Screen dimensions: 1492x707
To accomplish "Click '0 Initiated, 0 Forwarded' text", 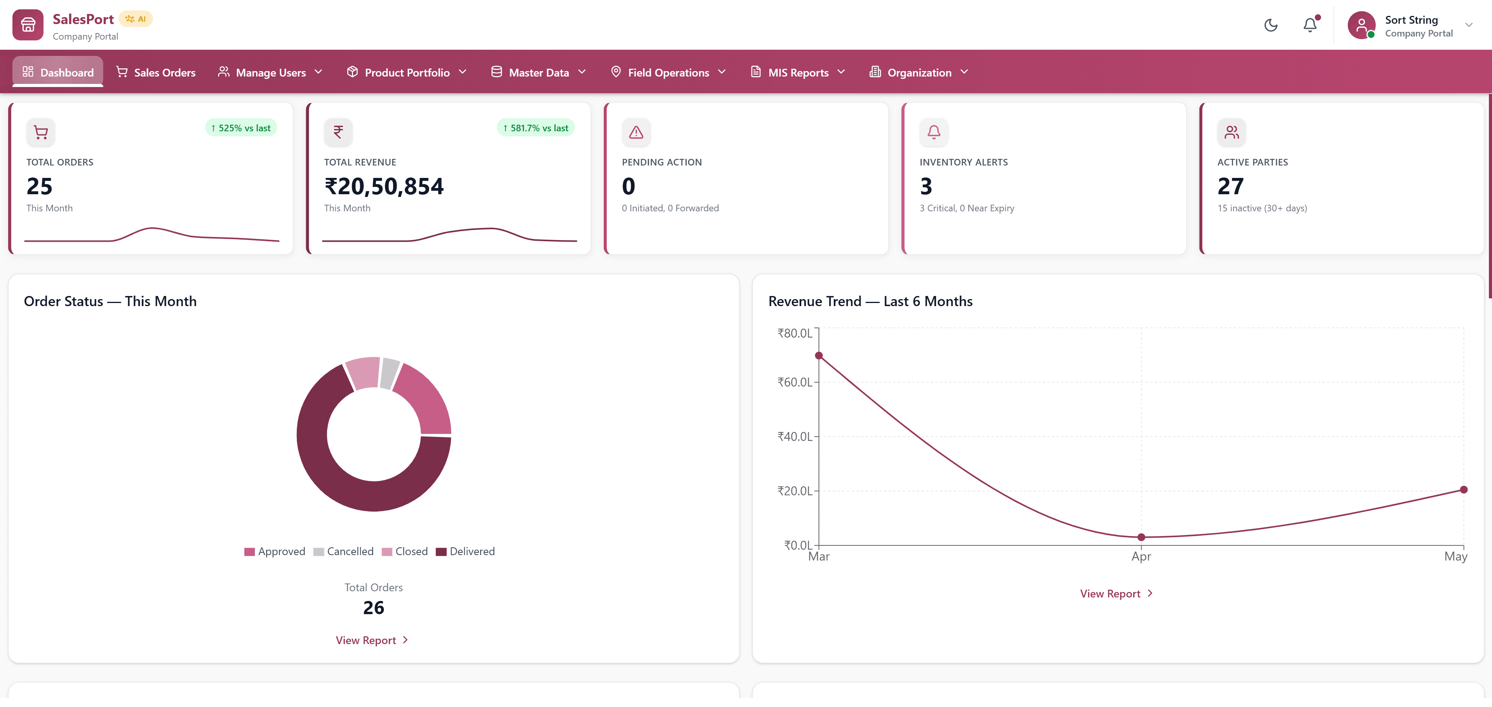I will (670, 209).
